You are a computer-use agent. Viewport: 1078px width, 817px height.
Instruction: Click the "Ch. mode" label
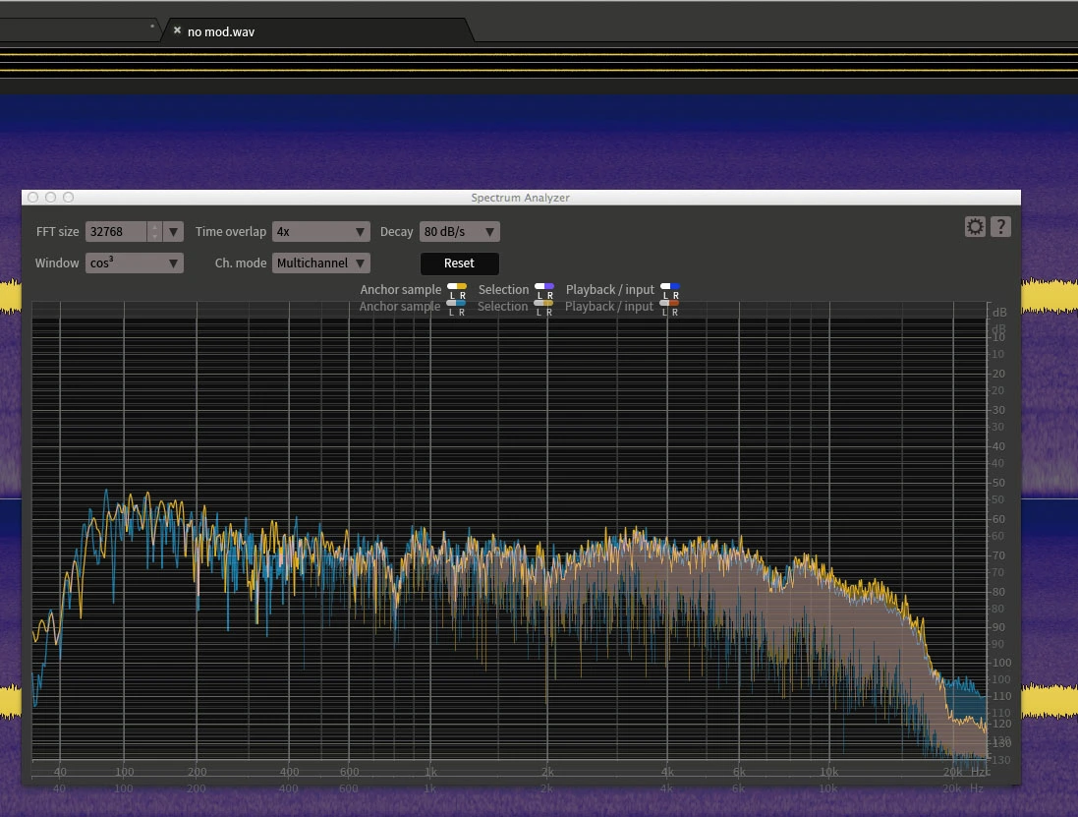click(241, 263)
